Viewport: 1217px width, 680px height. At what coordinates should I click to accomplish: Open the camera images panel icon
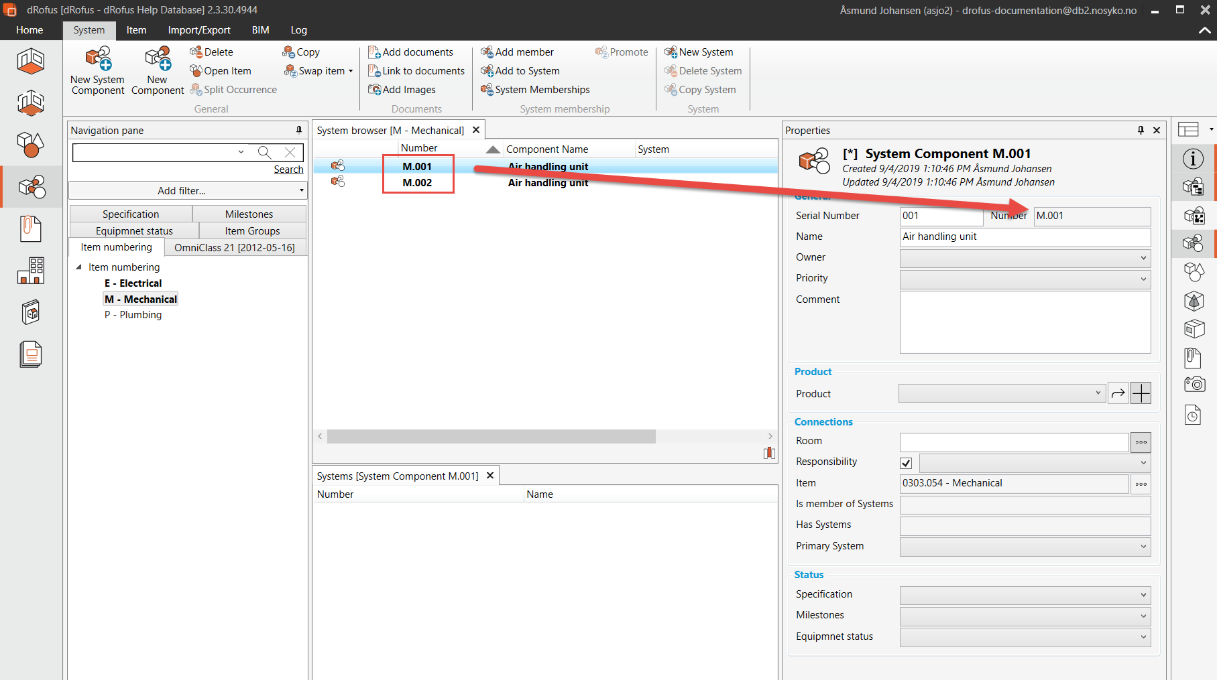click(x=1194, y=385)
